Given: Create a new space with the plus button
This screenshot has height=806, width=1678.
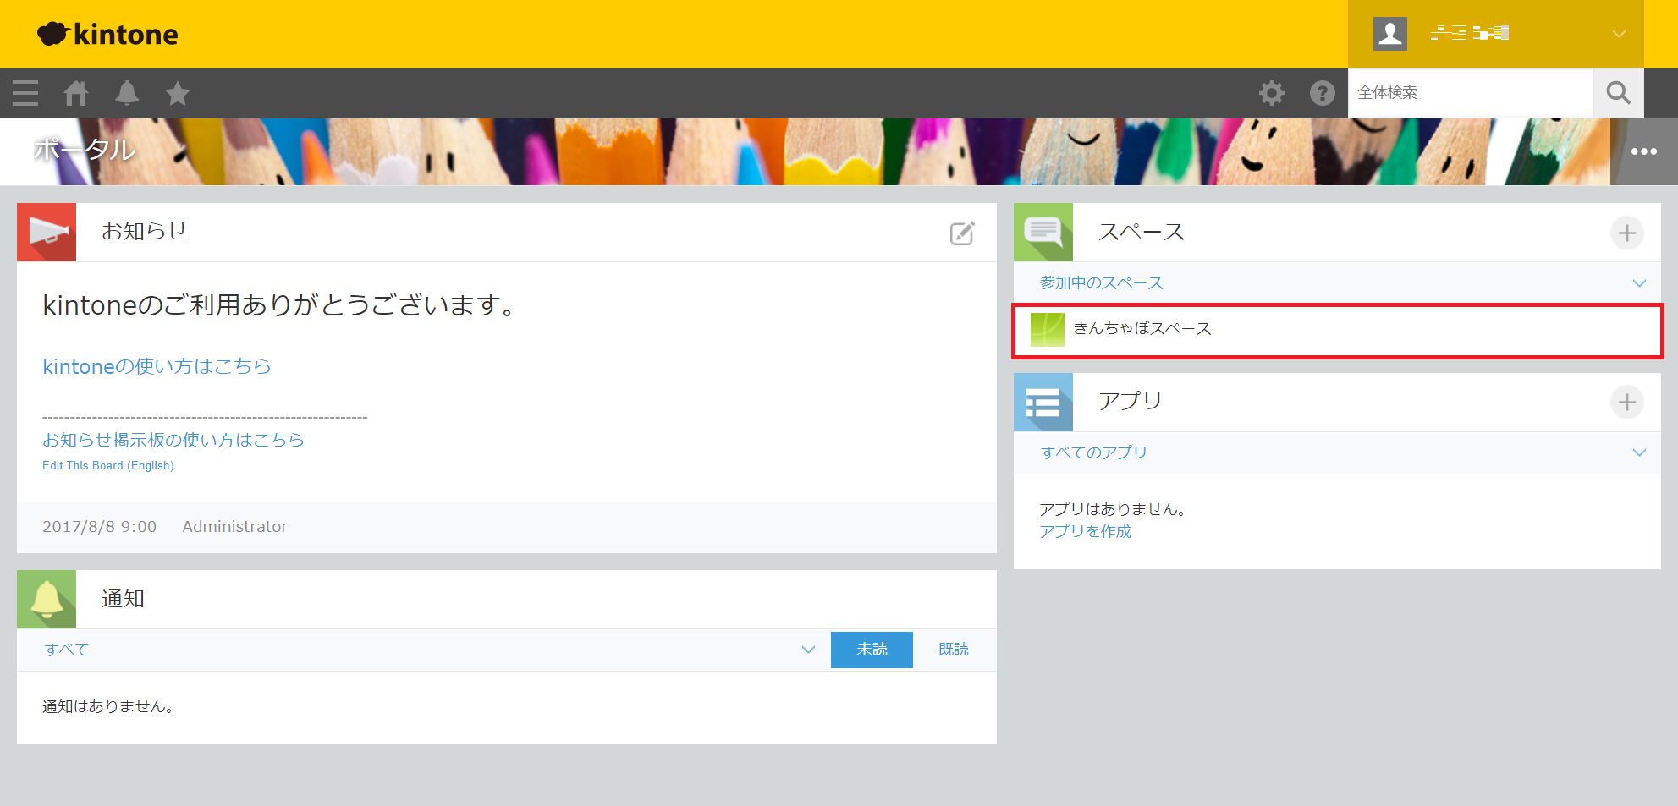Looking at the screenshot, I should [1626, 233].
